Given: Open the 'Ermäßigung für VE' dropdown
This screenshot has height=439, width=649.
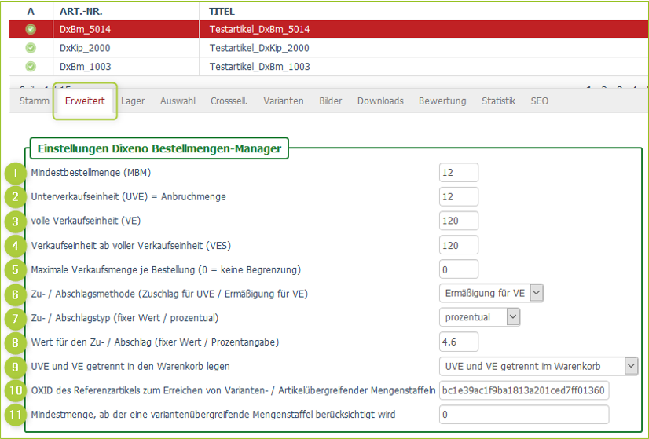Looking at the screenshot, I should (x=491, y=293).
